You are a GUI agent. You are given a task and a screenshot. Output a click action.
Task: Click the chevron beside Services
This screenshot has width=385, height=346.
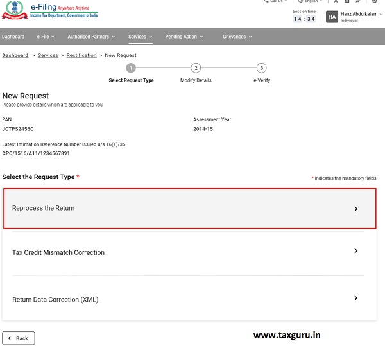click(x=151, y=37)
